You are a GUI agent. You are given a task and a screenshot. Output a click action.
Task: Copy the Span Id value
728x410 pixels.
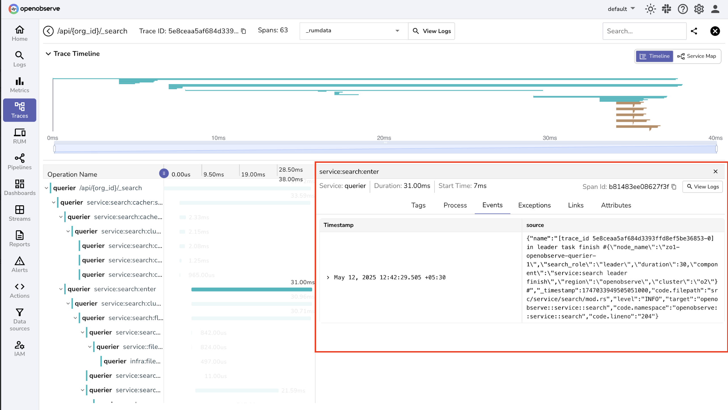click(674, 187)
